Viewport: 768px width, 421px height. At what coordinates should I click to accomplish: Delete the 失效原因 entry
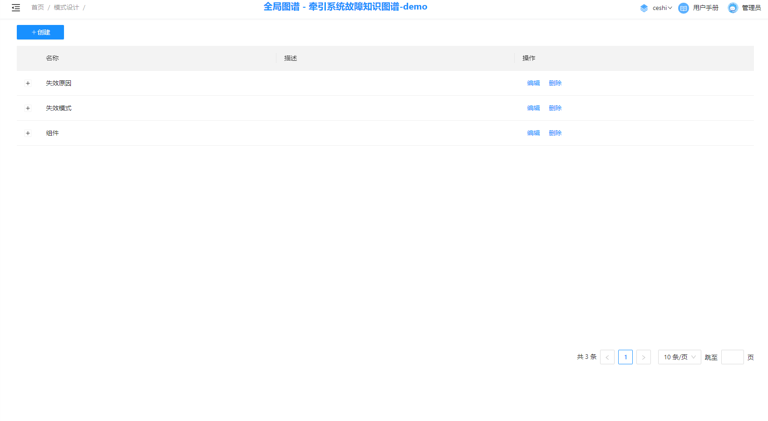tap(555, 83)
